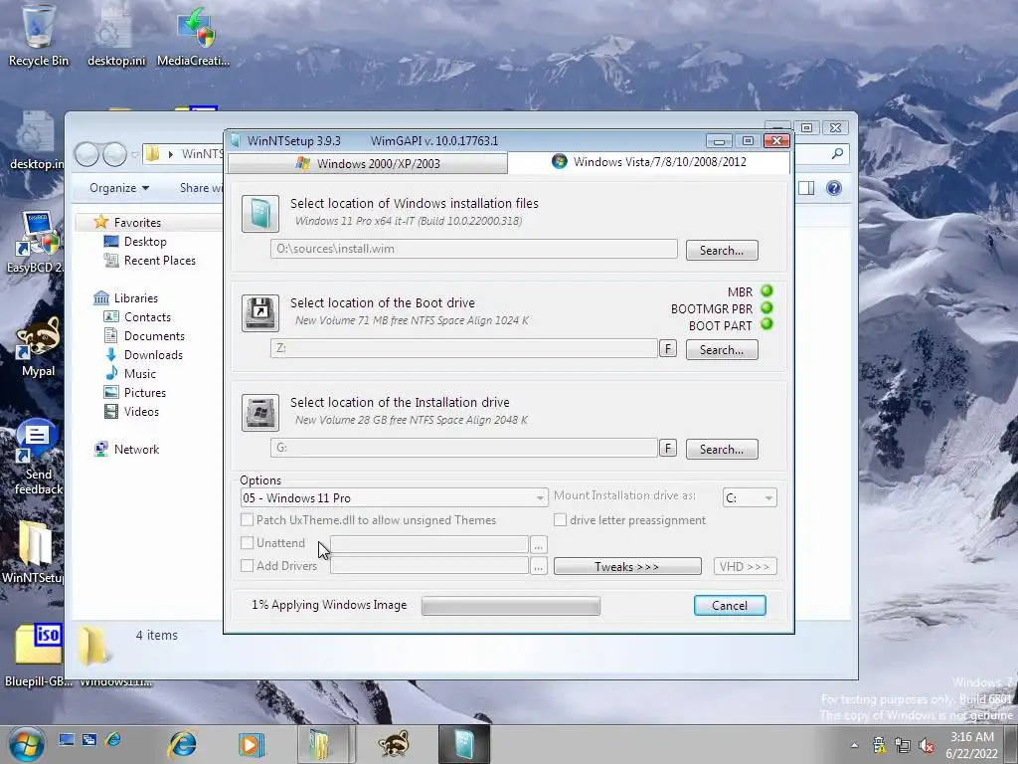Enable Patch UxTheme.dll checkbox
The width and height of the screenshot is (1018, 764).
click(x=247, y=519)
